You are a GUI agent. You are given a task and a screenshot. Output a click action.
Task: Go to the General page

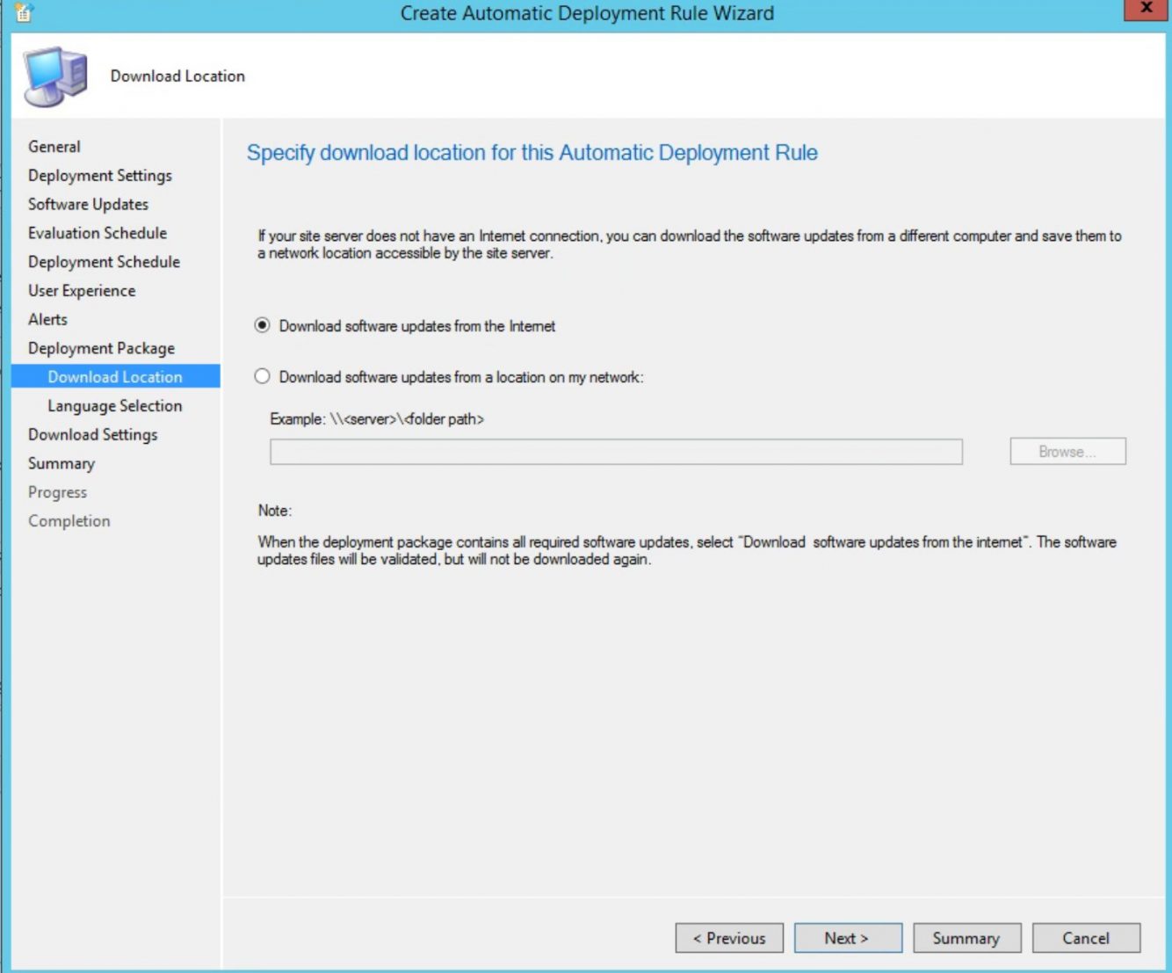(x=54, y=147)
